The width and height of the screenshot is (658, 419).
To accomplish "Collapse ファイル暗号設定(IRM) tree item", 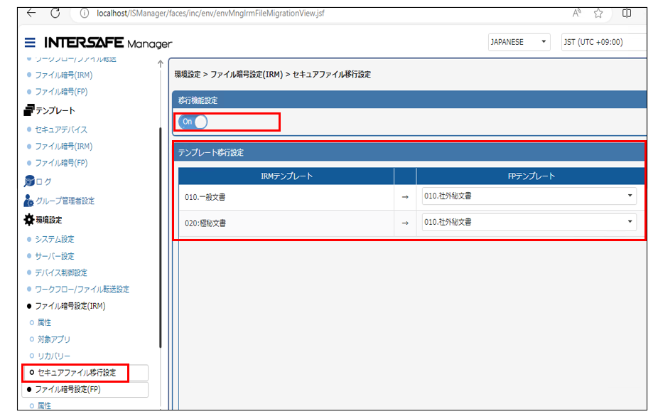I will pos(70,306).
